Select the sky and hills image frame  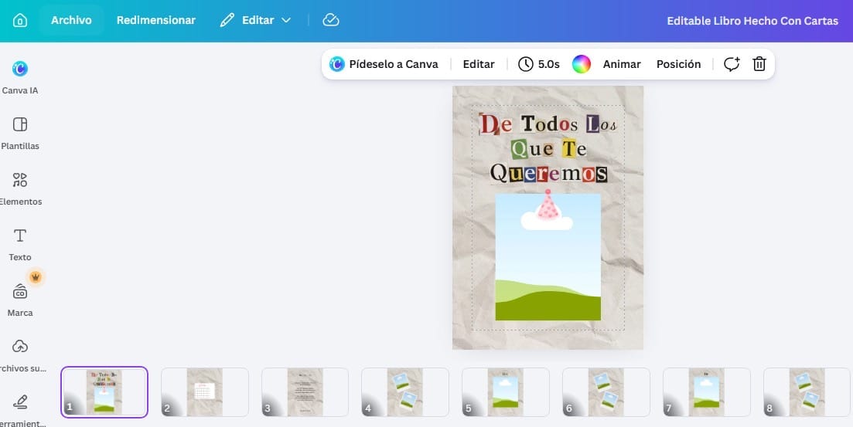tap(548, 257)
